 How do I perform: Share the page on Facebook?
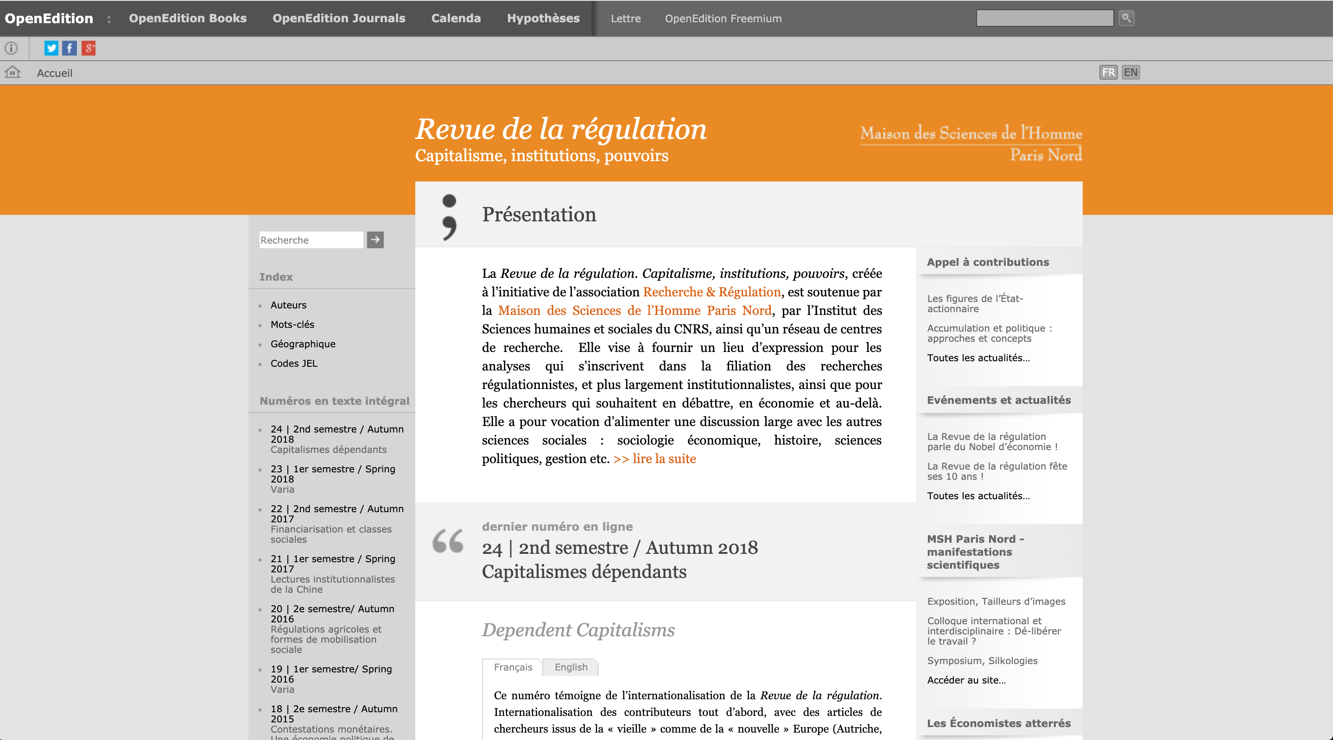coord(70,48)
